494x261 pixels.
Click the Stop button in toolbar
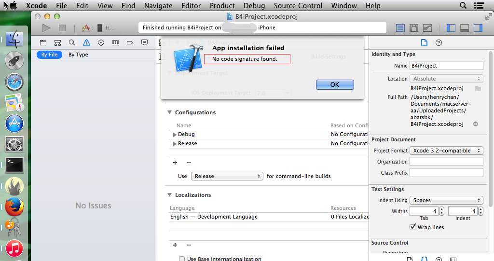[62, 28]
